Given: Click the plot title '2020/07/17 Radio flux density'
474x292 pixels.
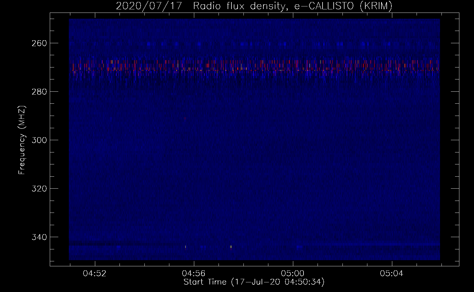Looking at the screenshot, I should pyautogui.click(x=254, y=6).
